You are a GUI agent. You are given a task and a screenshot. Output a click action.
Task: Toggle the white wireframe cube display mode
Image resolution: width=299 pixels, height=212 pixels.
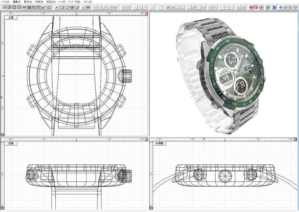coord(261,7)
